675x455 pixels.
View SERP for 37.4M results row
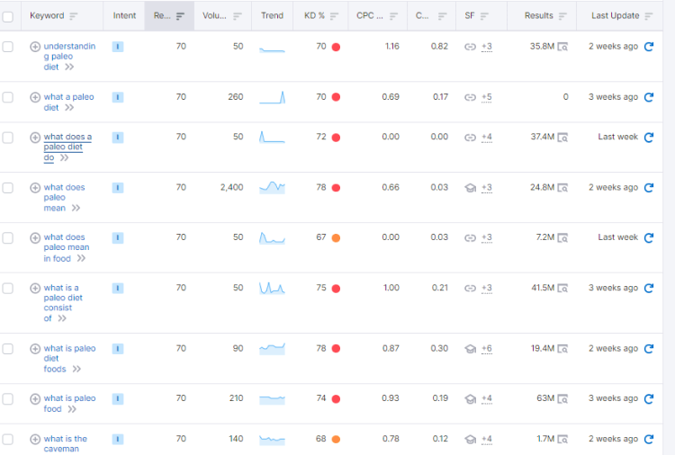562,138
